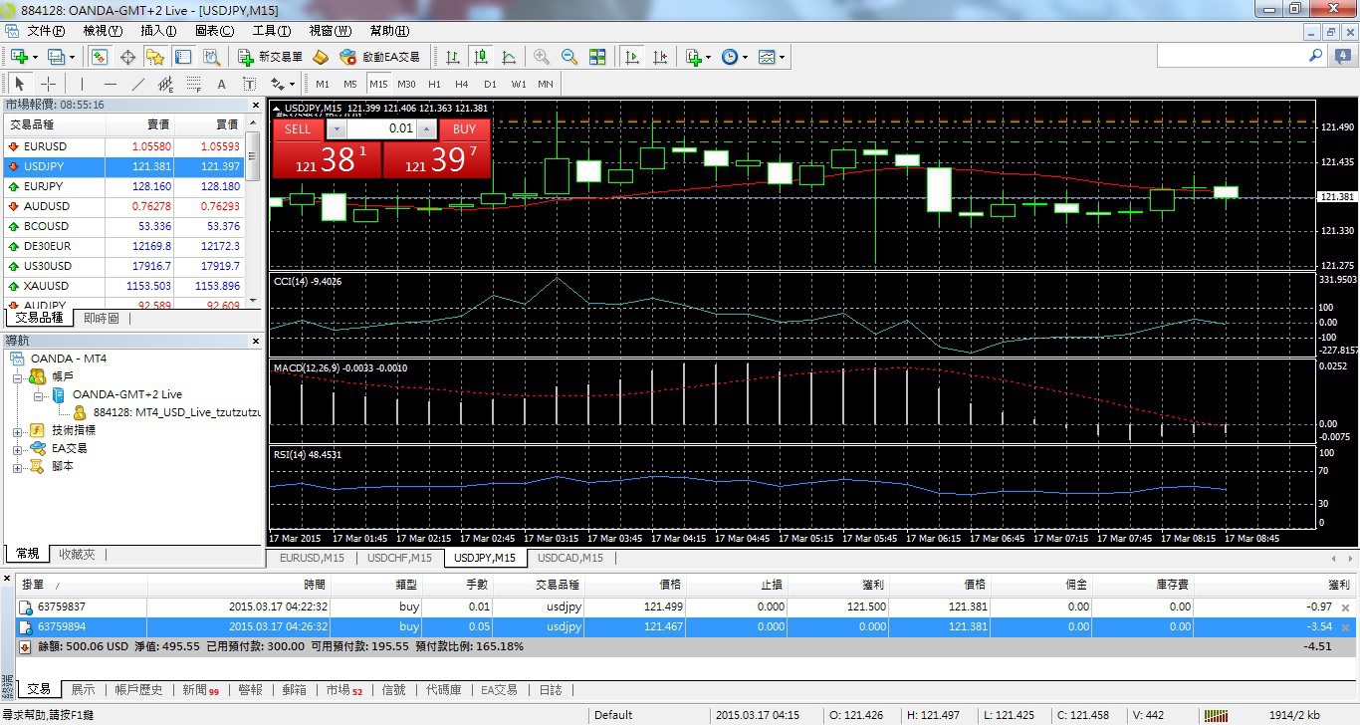Click the zoom out magnifier icon
Viewport: 1360px width, 725px height.
568,58
